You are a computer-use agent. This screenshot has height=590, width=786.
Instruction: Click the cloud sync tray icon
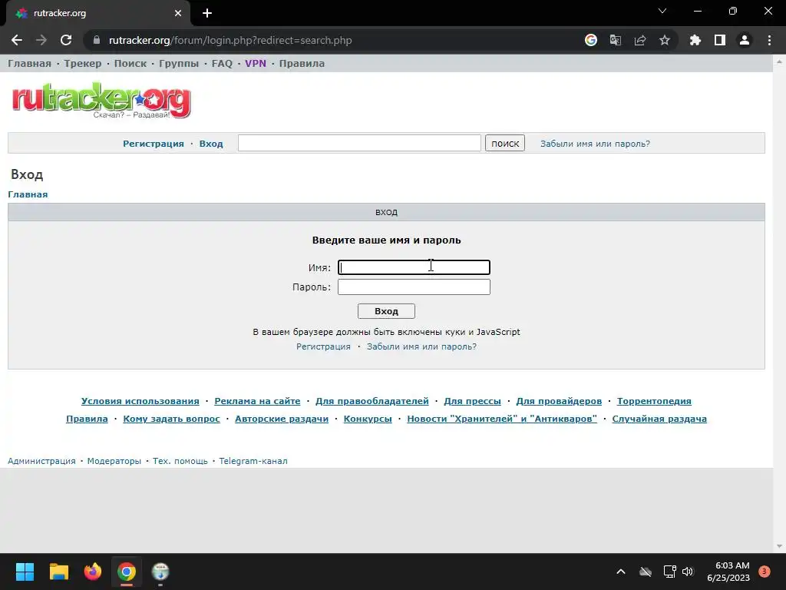[x=646, y=572]
